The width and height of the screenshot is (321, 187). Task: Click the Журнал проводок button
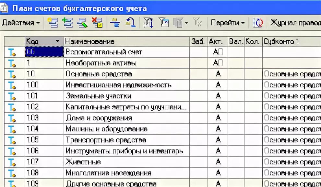[295, 23]
